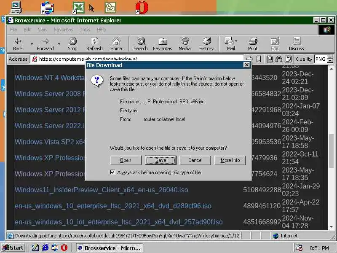Open the Favorites menu in menu bar
This screenshot has width=337, height=253.
[64, 30]
